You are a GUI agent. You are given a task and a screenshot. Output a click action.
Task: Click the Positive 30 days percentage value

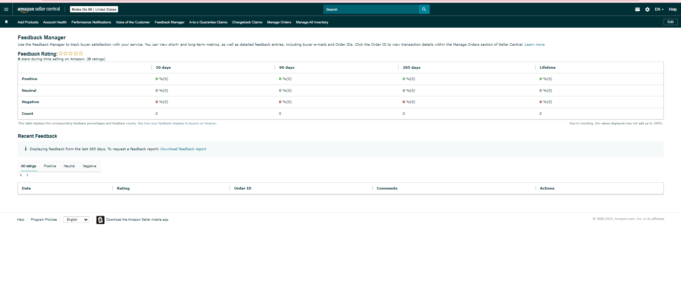pyautogui.click(x=162, y=79)
